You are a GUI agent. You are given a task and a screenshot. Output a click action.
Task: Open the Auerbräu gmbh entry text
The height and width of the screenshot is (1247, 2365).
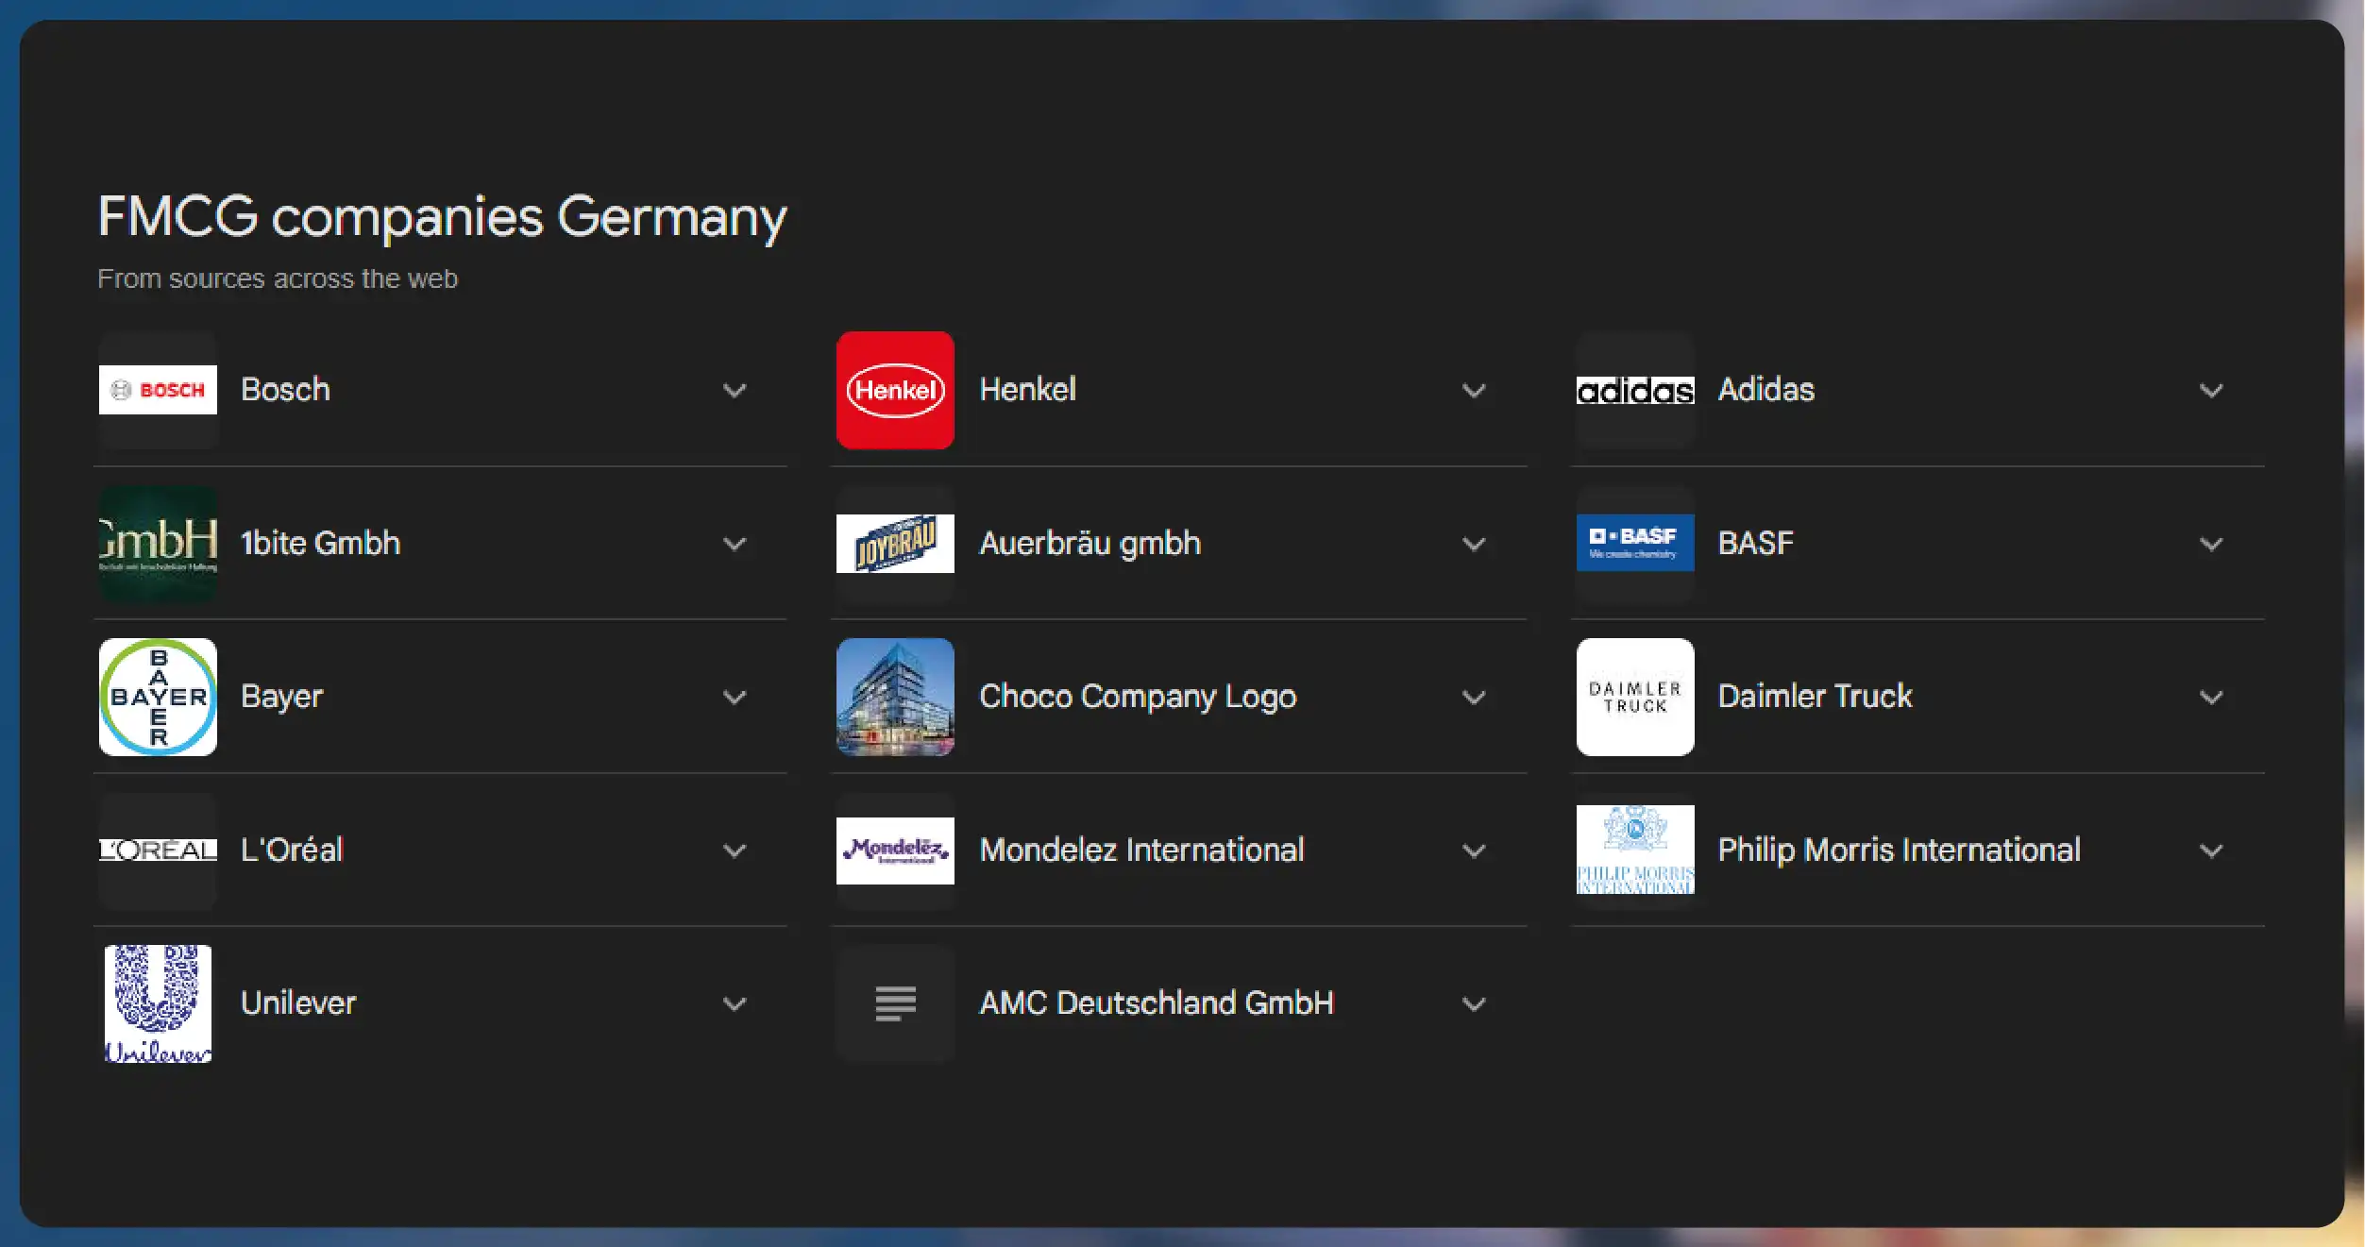click(1090, 543)
